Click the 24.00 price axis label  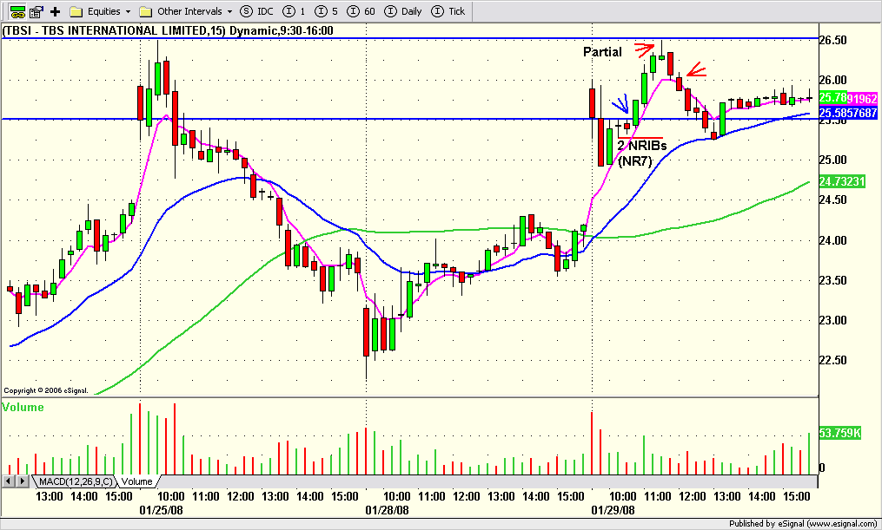click(833, 241)
